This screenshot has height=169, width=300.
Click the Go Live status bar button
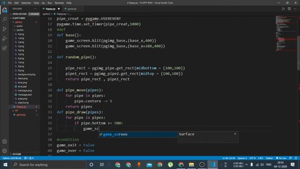tap(281, 158)
